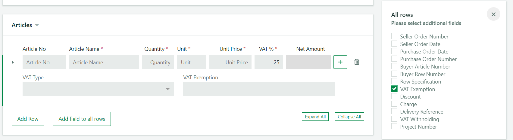
Task: Click the Add Row button
Action: pyautogui.click(x=28, y=119)
